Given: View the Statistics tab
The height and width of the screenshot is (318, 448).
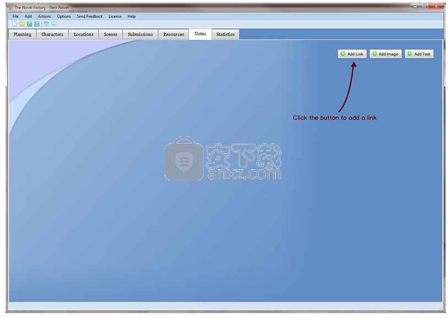Looking at the screenshot, I should (226, 34).
